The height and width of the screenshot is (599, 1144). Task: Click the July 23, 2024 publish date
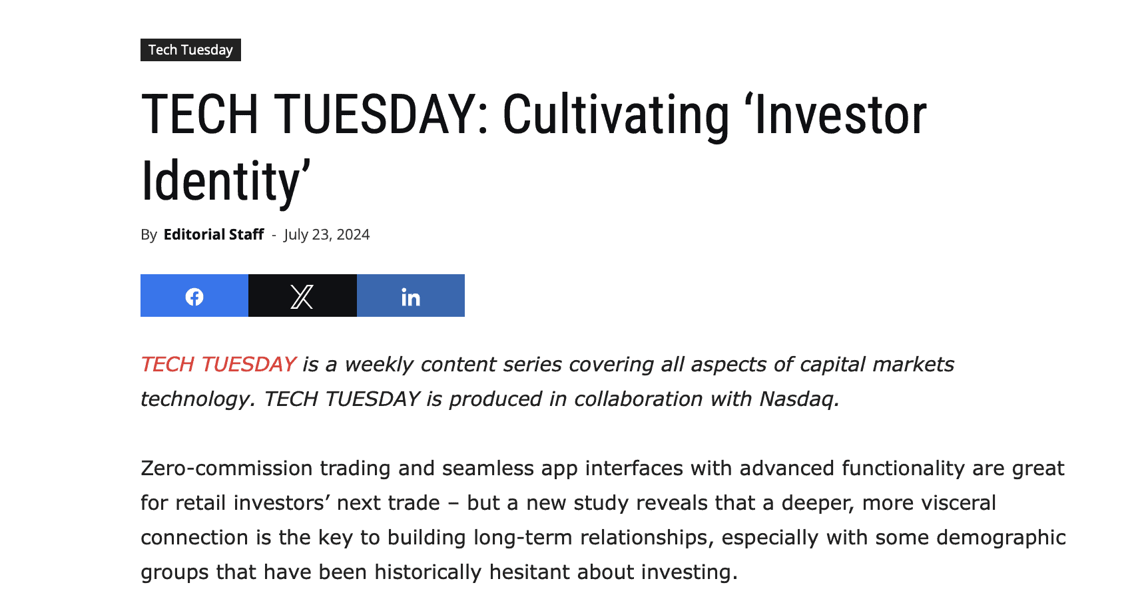point(326,234)
